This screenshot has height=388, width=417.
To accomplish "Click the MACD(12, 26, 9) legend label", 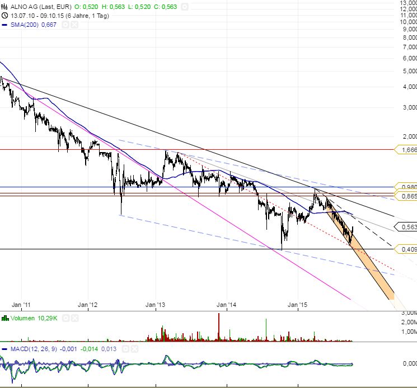I will click(x=34, y=349).
